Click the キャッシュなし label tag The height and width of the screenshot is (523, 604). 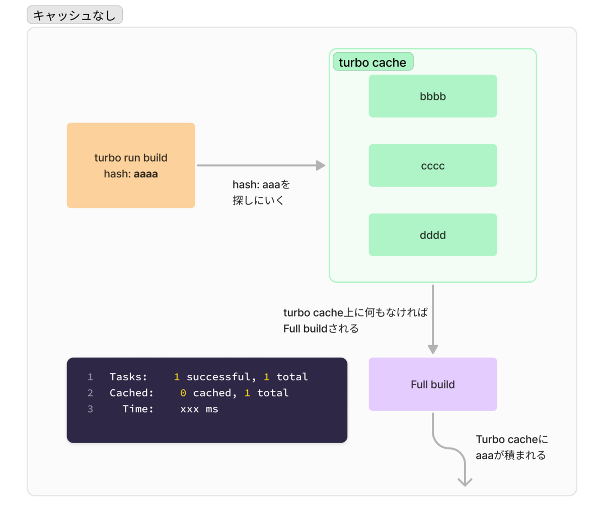tap(74, 15)
